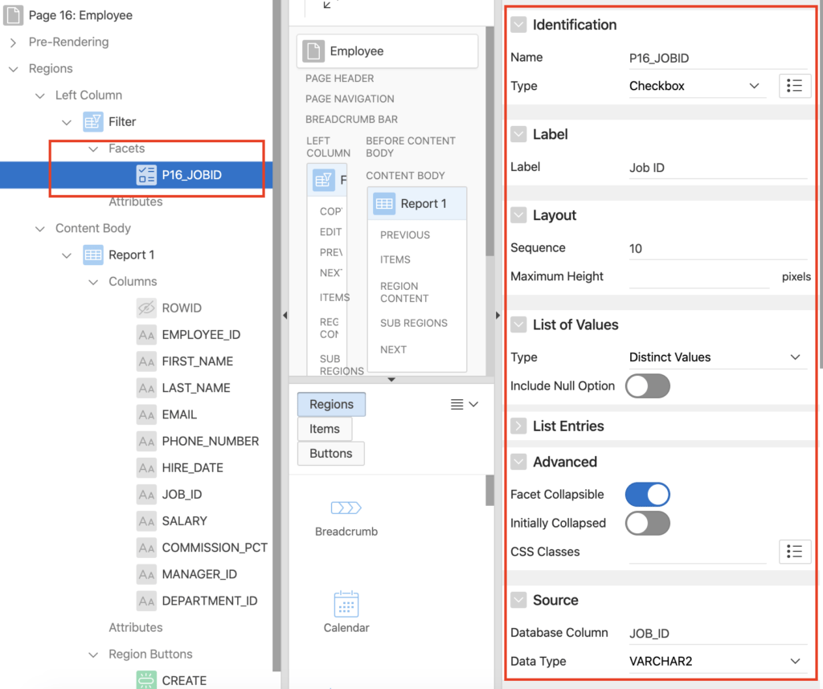The width and height of the screenshot is (823, 689).
Task: Click the Report 1 grid icon in layout
Action: coord(384,203)
